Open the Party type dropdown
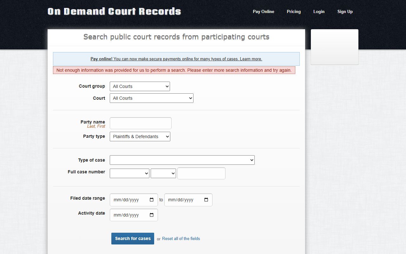 click(140, 137)
